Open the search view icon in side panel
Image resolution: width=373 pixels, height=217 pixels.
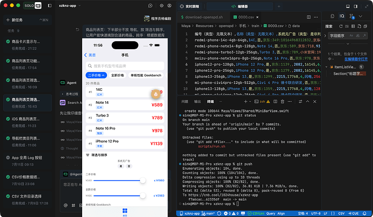(342, 16)
